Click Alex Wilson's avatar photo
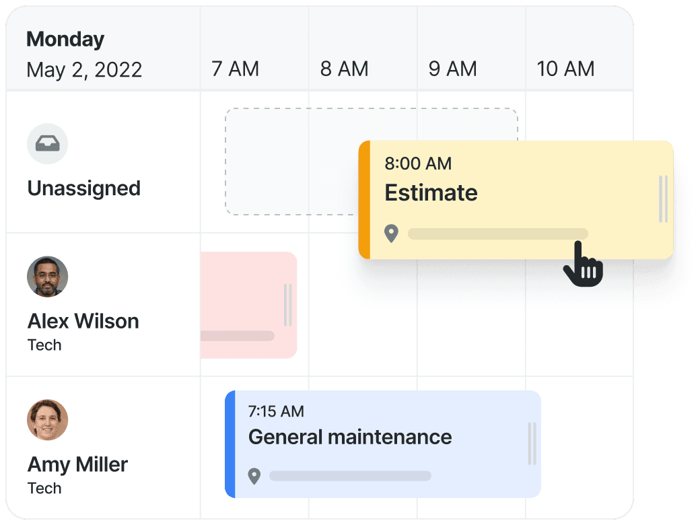Viewport: 700px width, 525px height. click(47, 277)
